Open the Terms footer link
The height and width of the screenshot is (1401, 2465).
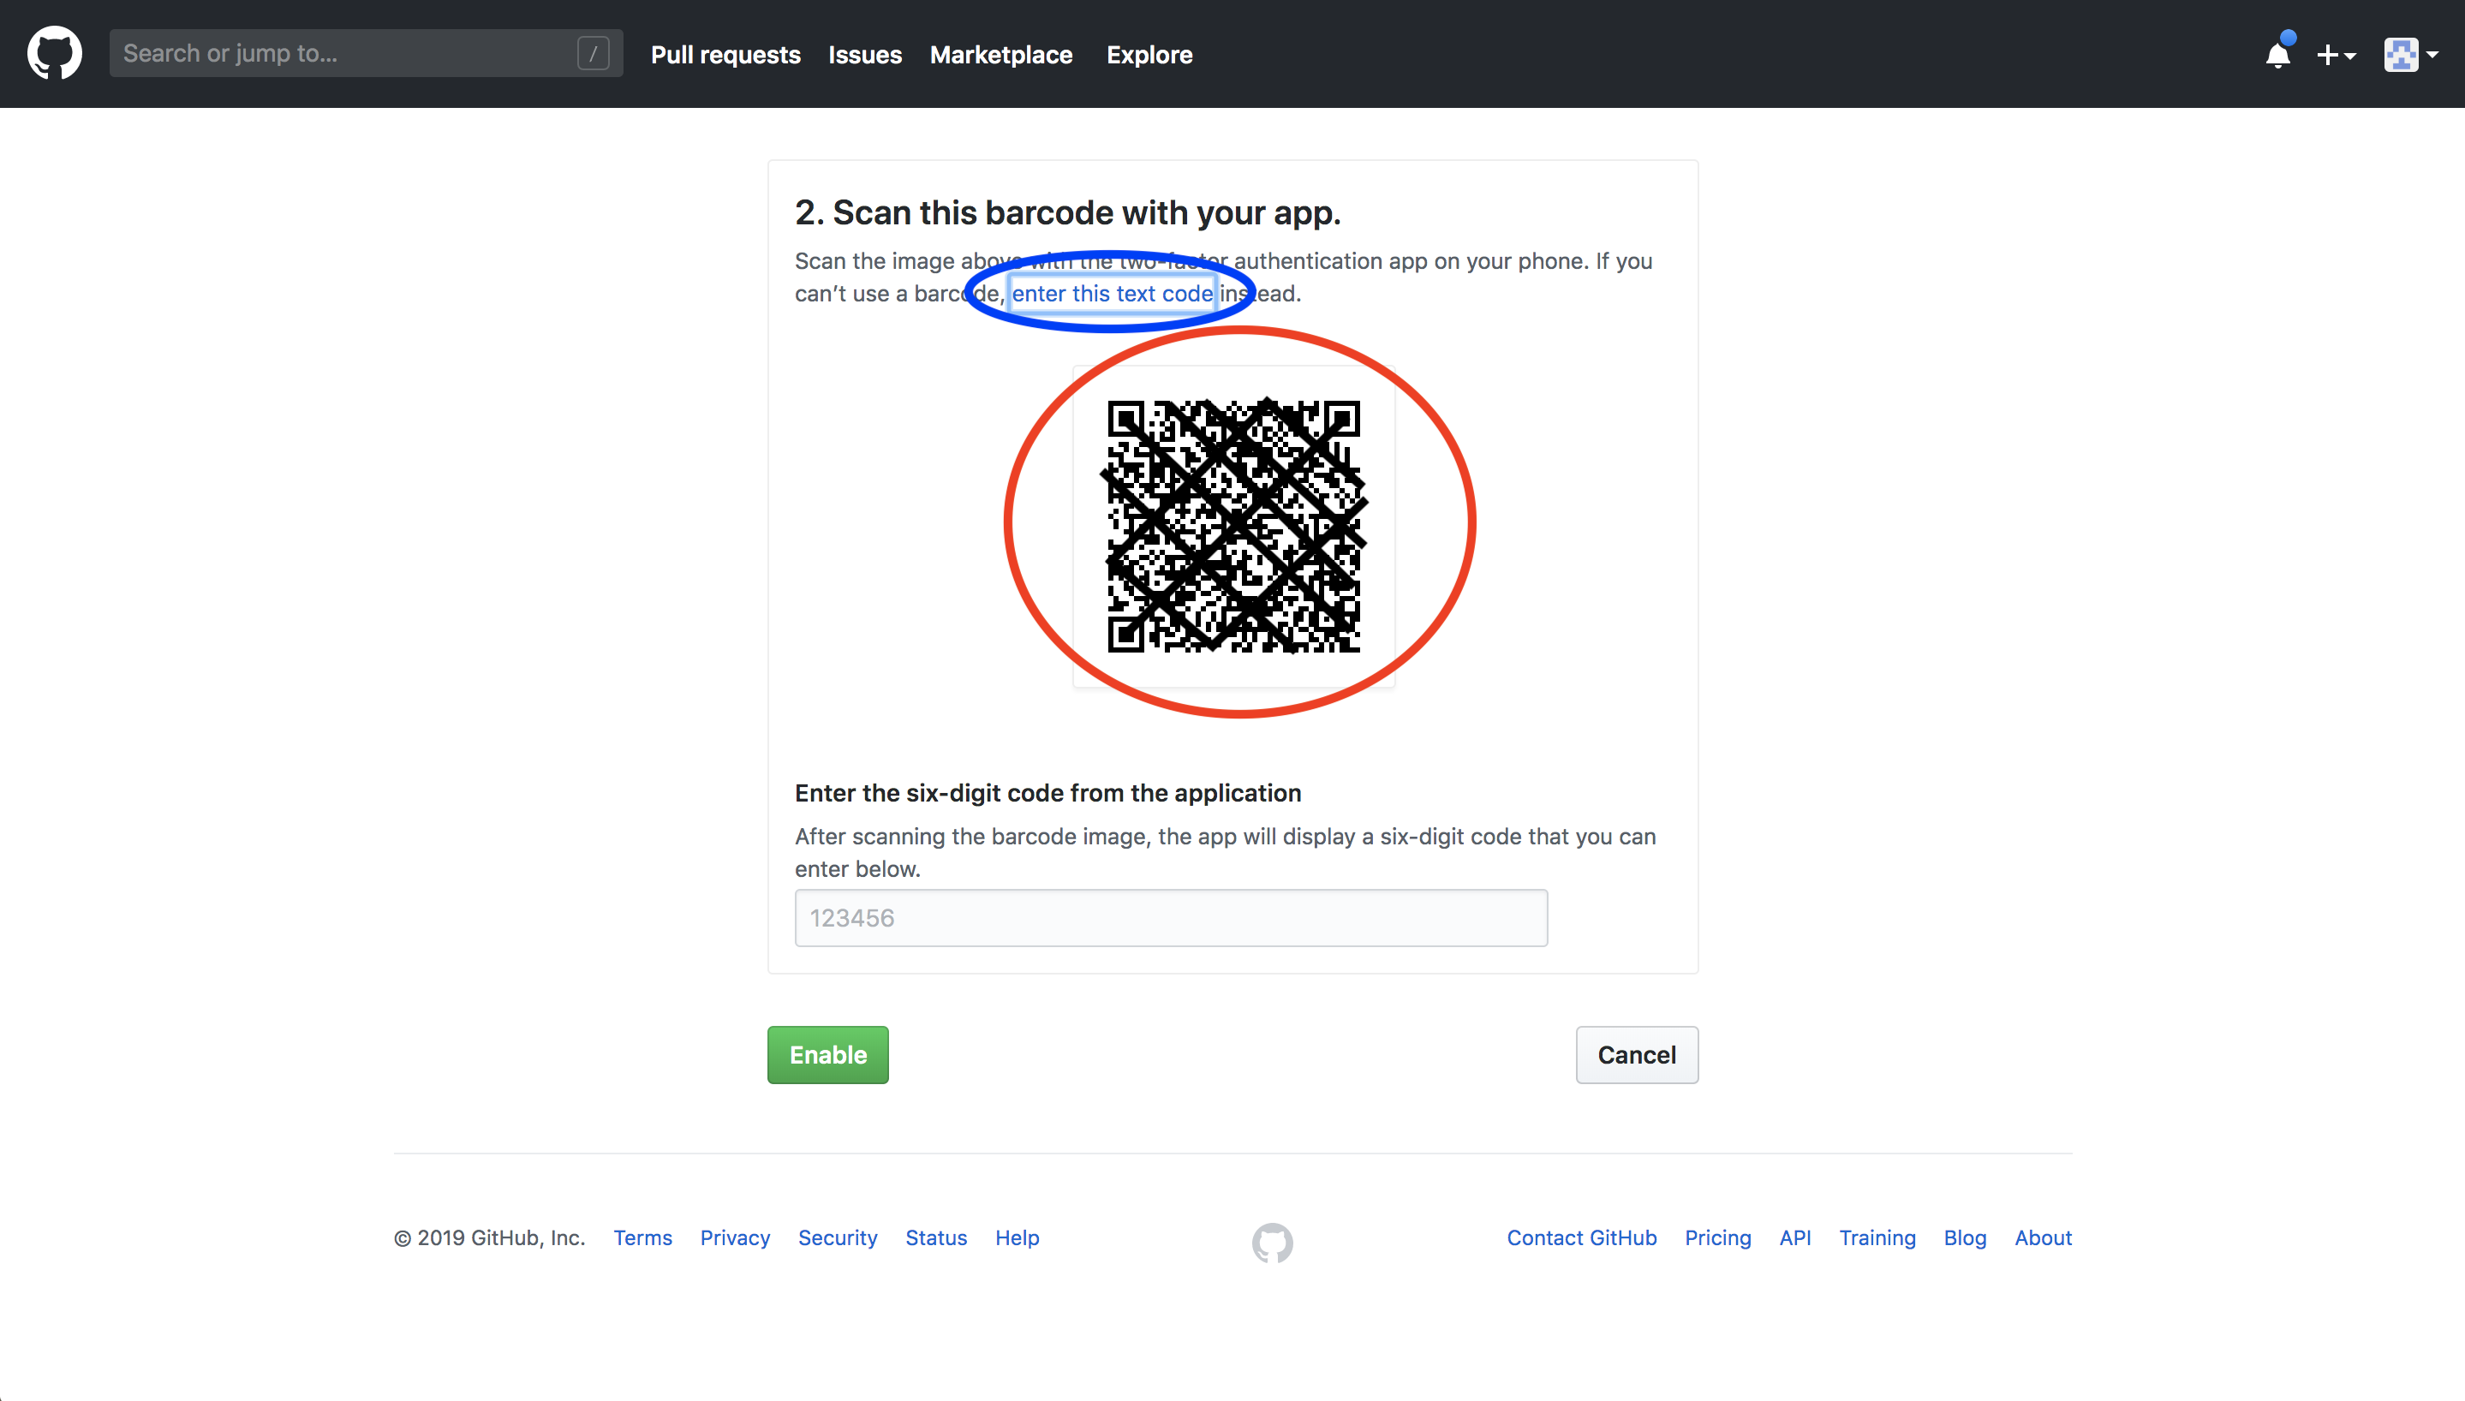point(642,1237)
